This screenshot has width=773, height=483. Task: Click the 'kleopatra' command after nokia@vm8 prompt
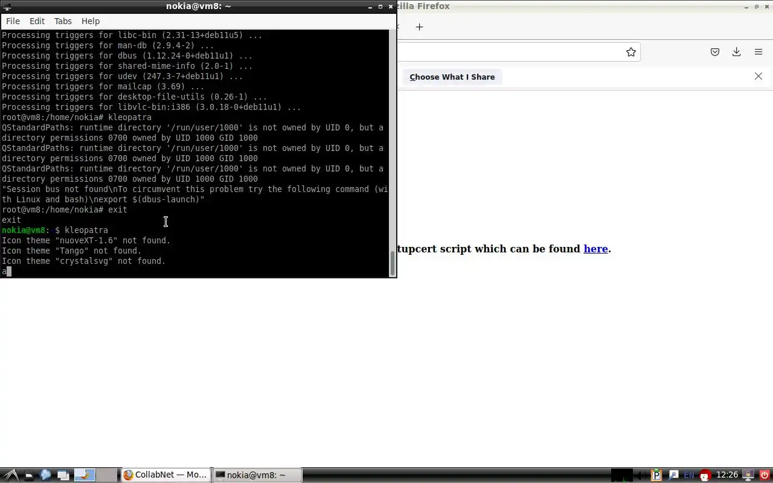(86, 230)
